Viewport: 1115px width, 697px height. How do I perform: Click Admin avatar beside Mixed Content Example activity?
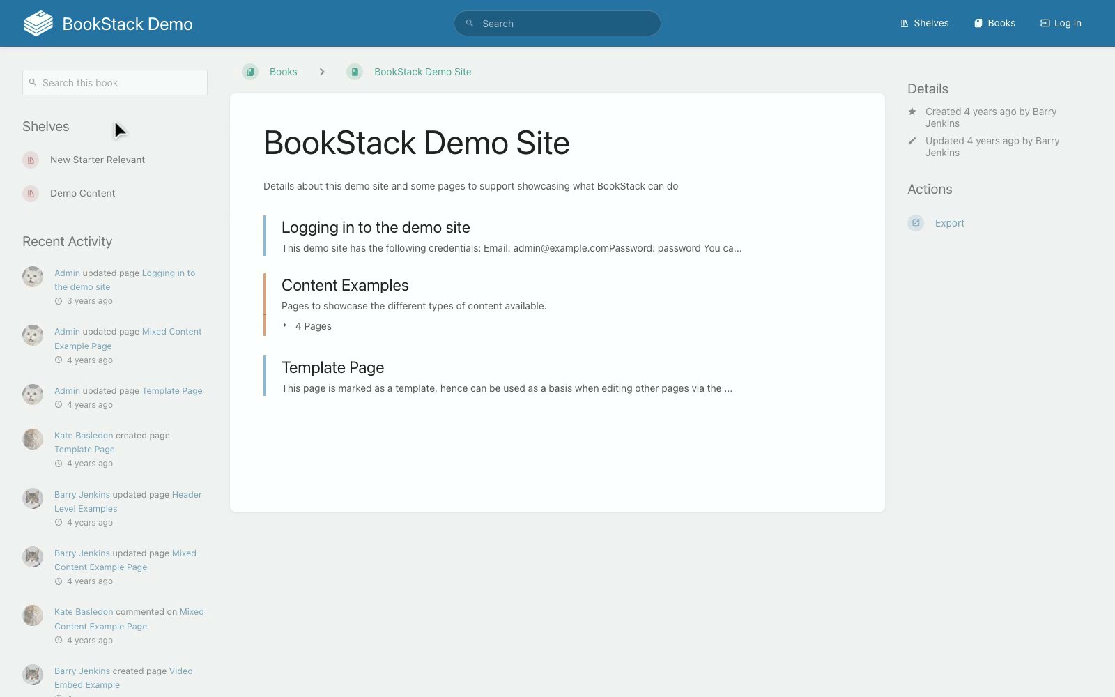pos(33,335)
